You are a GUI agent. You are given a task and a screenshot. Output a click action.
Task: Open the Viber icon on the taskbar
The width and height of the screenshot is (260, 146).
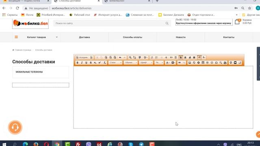[x=89, y=144]
